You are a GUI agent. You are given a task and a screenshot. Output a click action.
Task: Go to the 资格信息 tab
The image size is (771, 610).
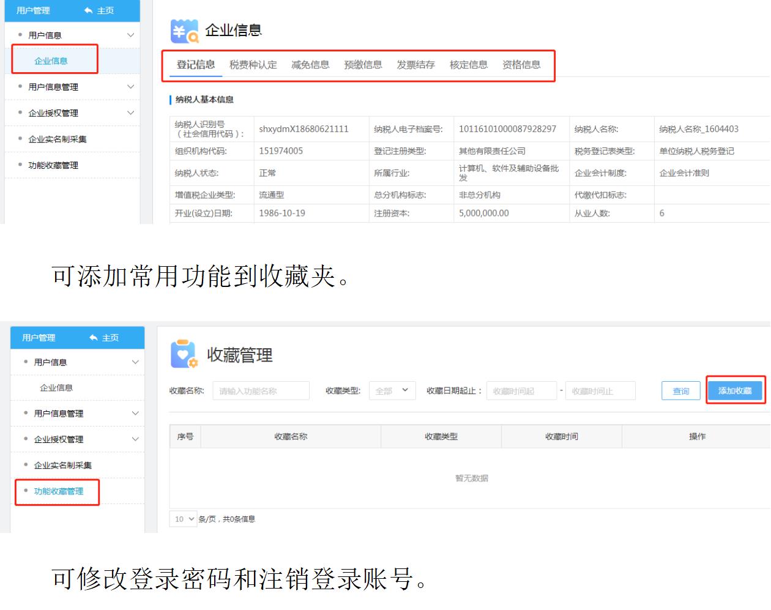coord(521,65)
